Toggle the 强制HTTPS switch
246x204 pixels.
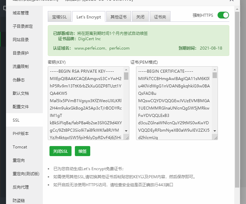click(223, 15)
